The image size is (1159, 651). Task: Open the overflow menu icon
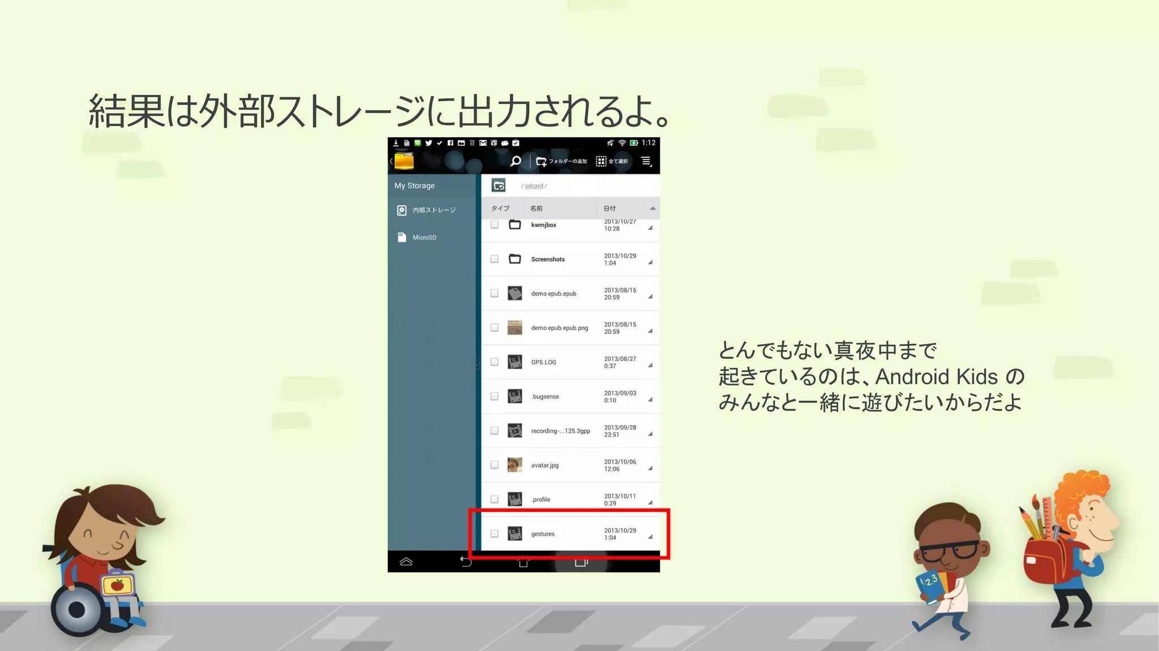click(x=646, y=162)
